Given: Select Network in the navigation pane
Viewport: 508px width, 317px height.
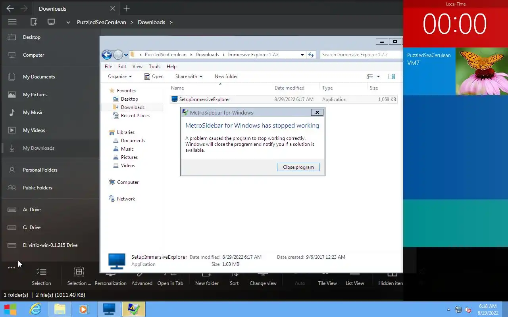Looking at the screenshot, I should coord(122,199).
